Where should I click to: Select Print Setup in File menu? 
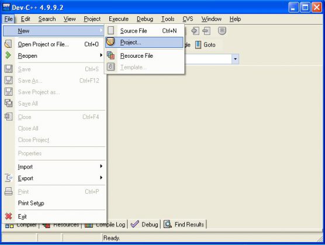pos(53,203)
